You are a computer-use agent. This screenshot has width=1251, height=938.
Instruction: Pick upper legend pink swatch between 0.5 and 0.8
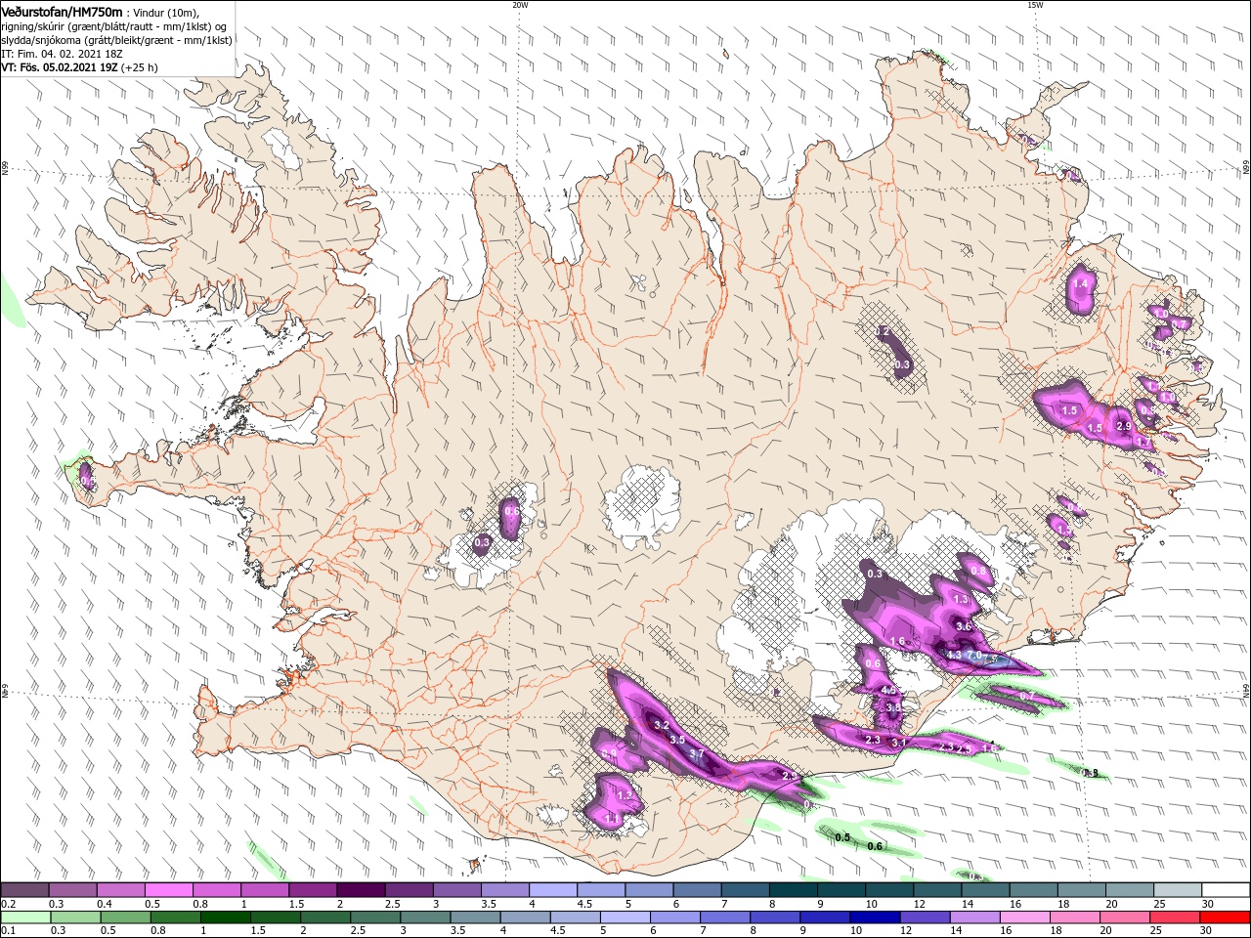(169, 890)
